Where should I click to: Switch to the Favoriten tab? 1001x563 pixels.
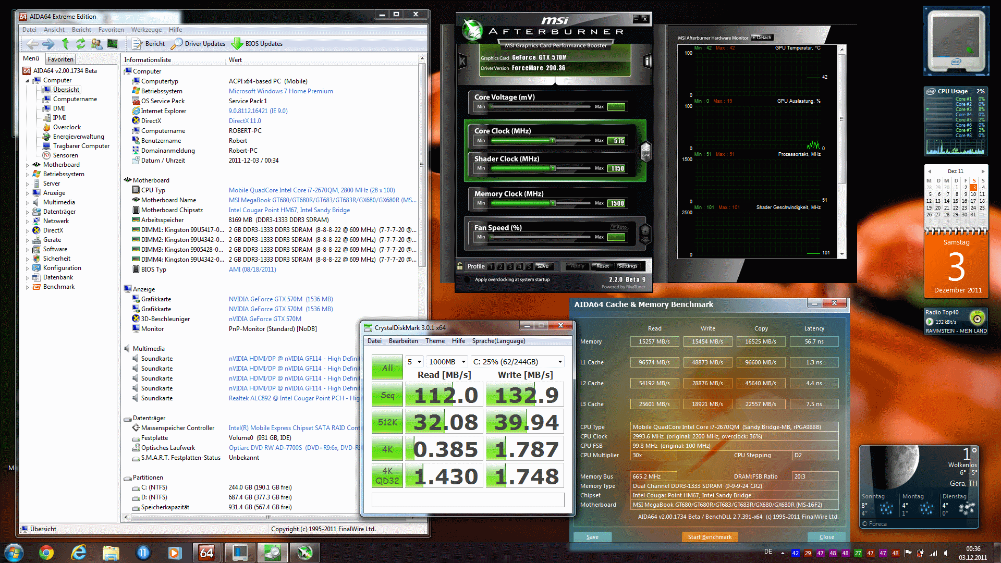click(61, 59)
